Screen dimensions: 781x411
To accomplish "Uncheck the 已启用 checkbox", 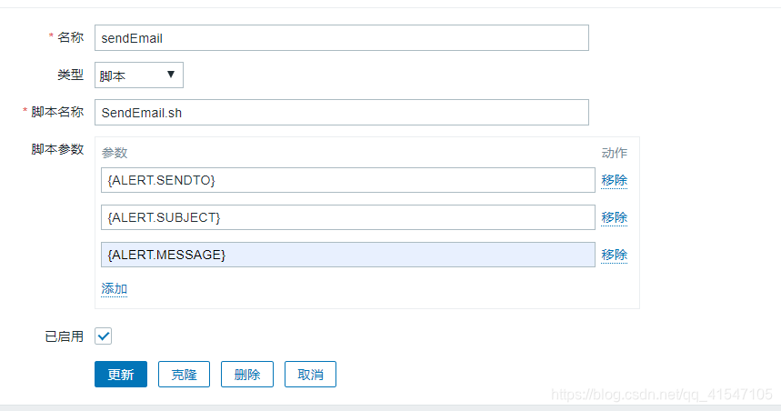I will point(103,336).
